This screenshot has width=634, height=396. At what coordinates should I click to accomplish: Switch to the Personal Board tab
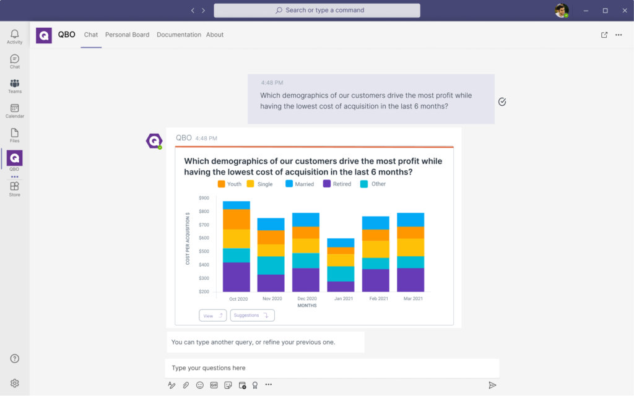pos(127,35)
